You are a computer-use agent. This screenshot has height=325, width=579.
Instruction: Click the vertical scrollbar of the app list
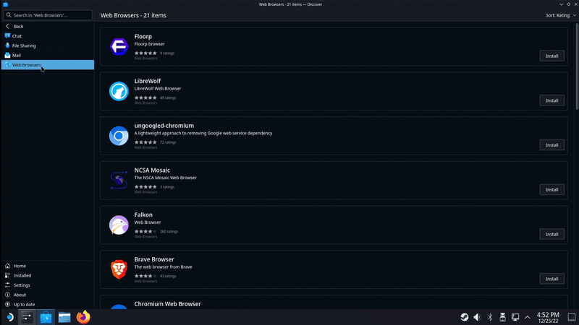click(x=576, y=66)
